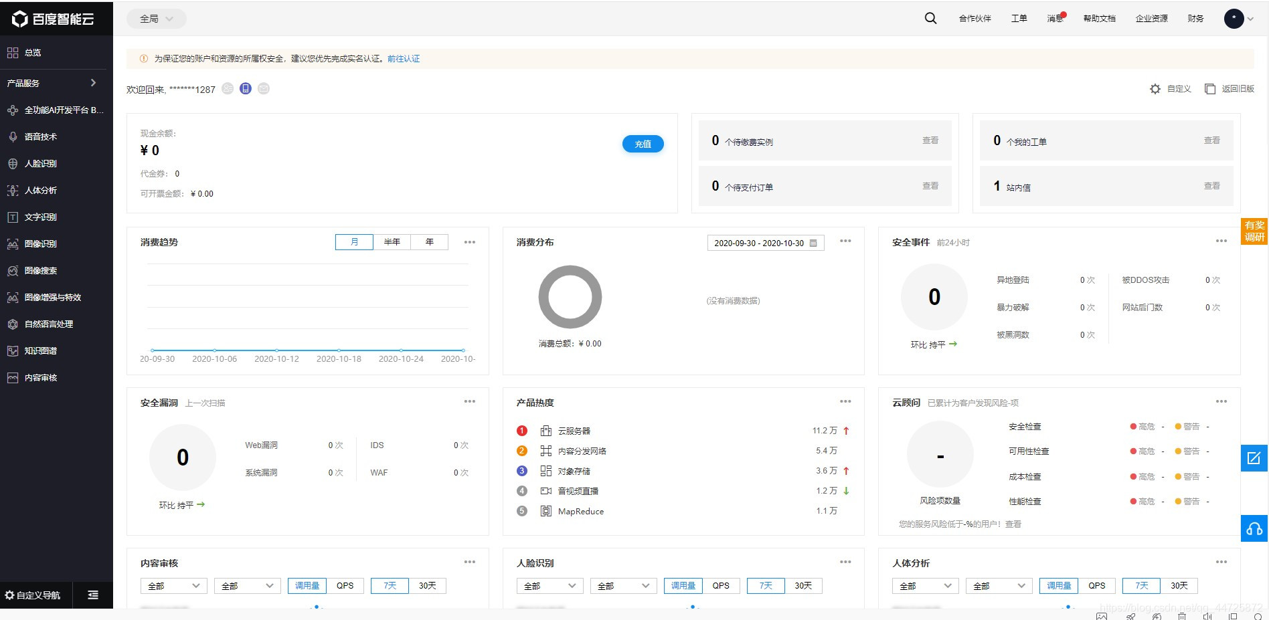
Task: Click the 充值 recharge button
Action: point(643,144)
